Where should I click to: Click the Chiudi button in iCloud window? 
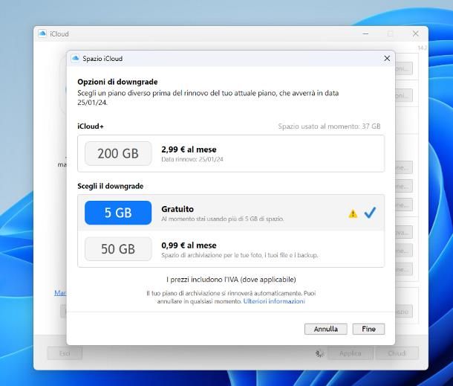click(397, 353)
